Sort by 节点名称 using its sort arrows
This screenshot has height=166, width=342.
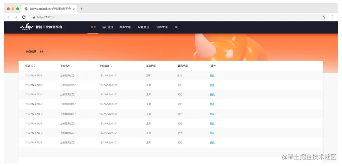72,66
